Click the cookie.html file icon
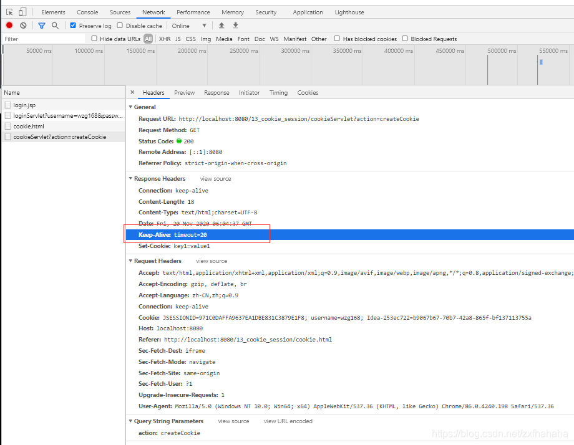This screenshot has height=445, width=574. click(x=7, y=126)
